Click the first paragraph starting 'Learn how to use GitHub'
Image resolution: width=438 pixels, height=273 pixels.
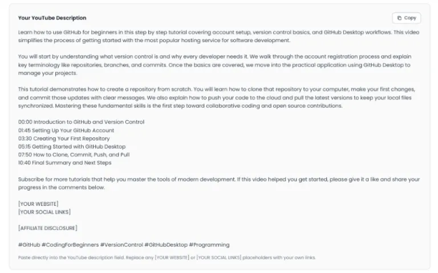pyautogui.click(x=219, y=36)
